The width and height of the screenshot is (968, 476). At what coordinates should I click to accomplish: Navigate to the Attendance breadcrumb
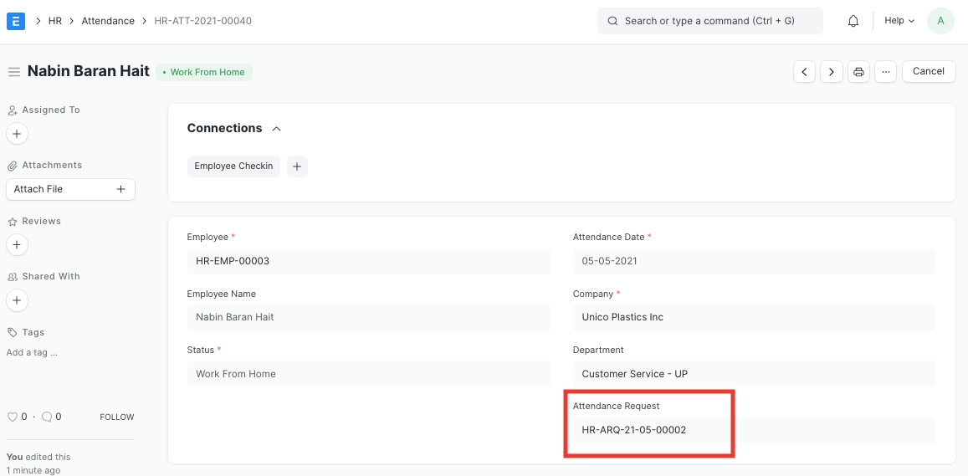tap(108, 21)
